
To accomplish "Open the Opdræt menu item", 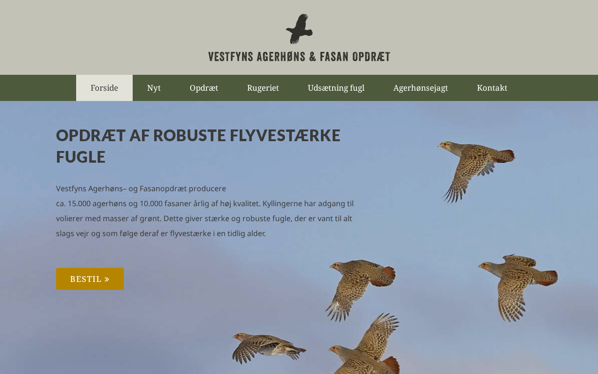I will [204, 88].
